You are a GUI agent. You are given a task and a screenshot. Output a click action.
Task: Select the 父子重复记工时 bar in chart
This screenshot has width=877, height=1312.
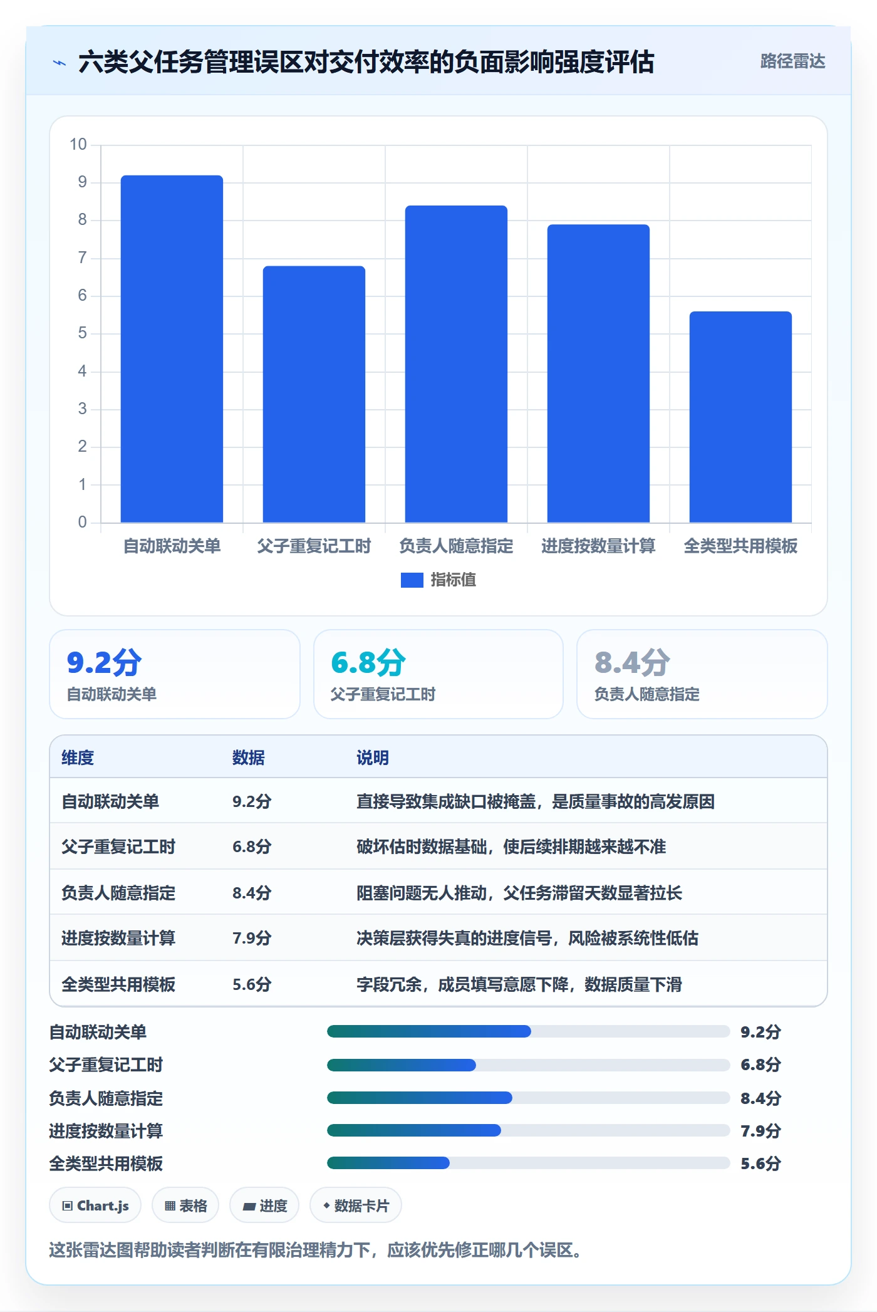pyautogui.click(x=314, y=394)
